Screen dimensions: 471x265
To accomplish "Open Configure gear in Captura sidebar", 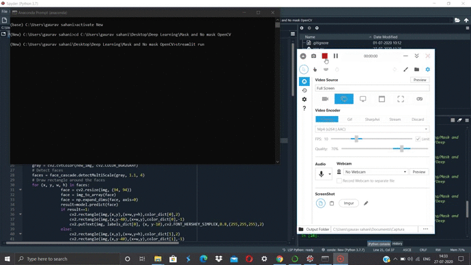I will tap(304, 99).
